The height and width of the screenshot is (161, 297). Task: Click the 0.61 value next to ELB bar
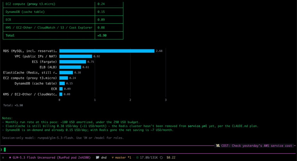click(85, 67)
